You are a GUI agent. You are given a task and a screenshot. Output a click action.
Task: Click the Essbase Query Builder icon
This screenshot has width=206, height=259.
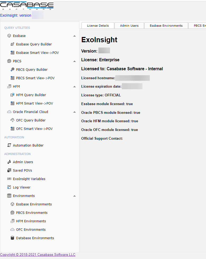click(12, 44)
